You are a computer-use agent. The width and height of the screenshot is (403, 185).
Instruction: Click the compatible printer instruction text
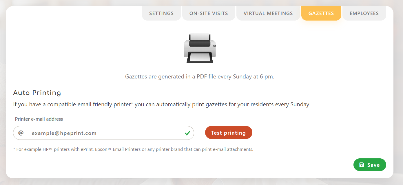pyautogui.click(x=161, y=104)
